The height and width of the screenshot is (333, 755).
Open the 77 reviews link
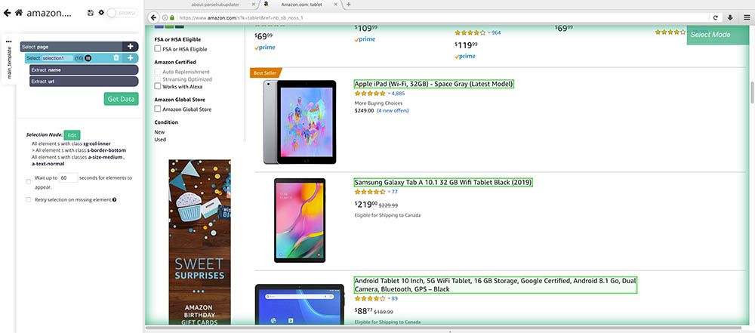tap(395, 192)
